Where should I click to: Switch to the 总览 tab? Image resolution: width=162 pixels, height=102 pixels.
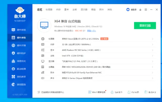pyautogui.click(x=40, y=10)
